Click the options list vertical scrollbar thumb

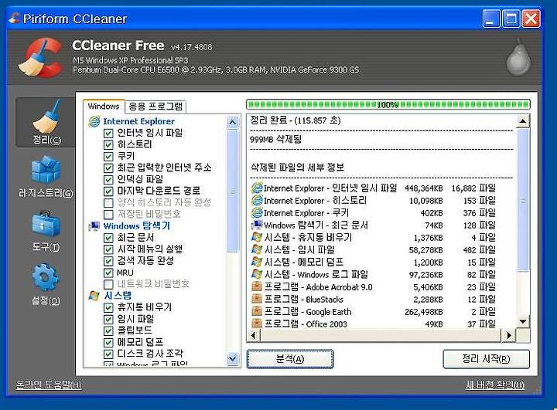coord(233,191)
